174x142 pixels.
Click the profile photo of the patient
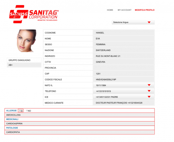27,41
